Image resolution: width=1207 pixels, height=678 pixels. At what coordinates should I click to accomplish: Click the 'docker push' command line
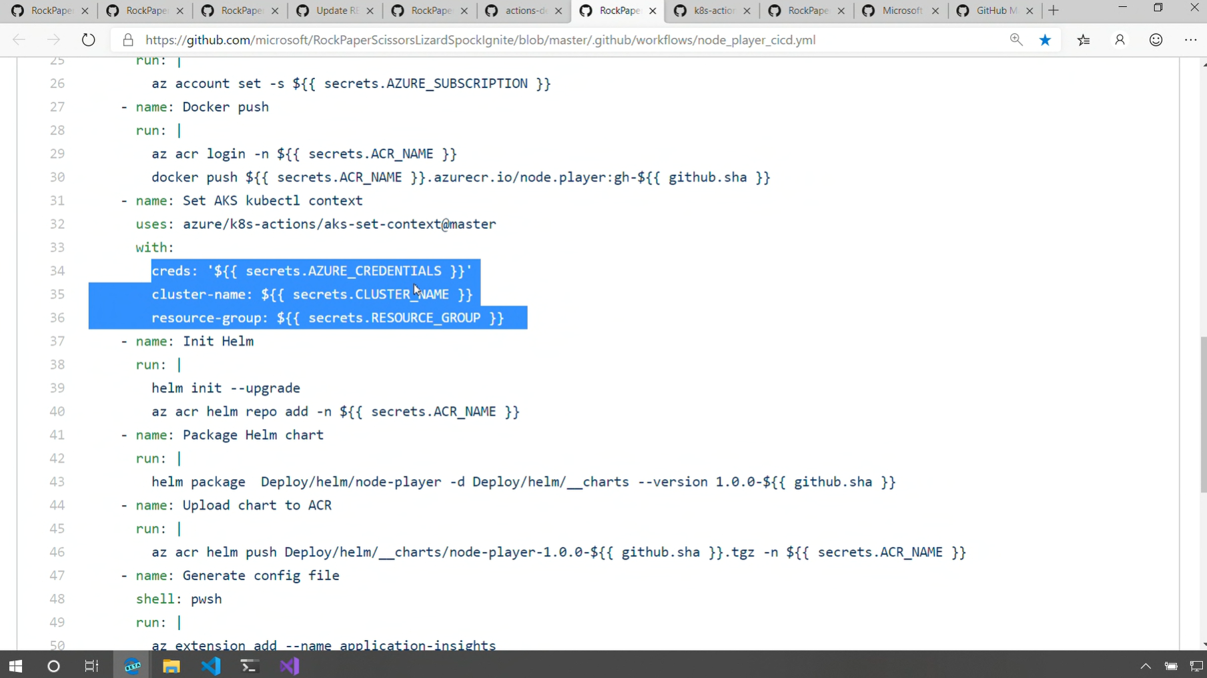(461, 177)
